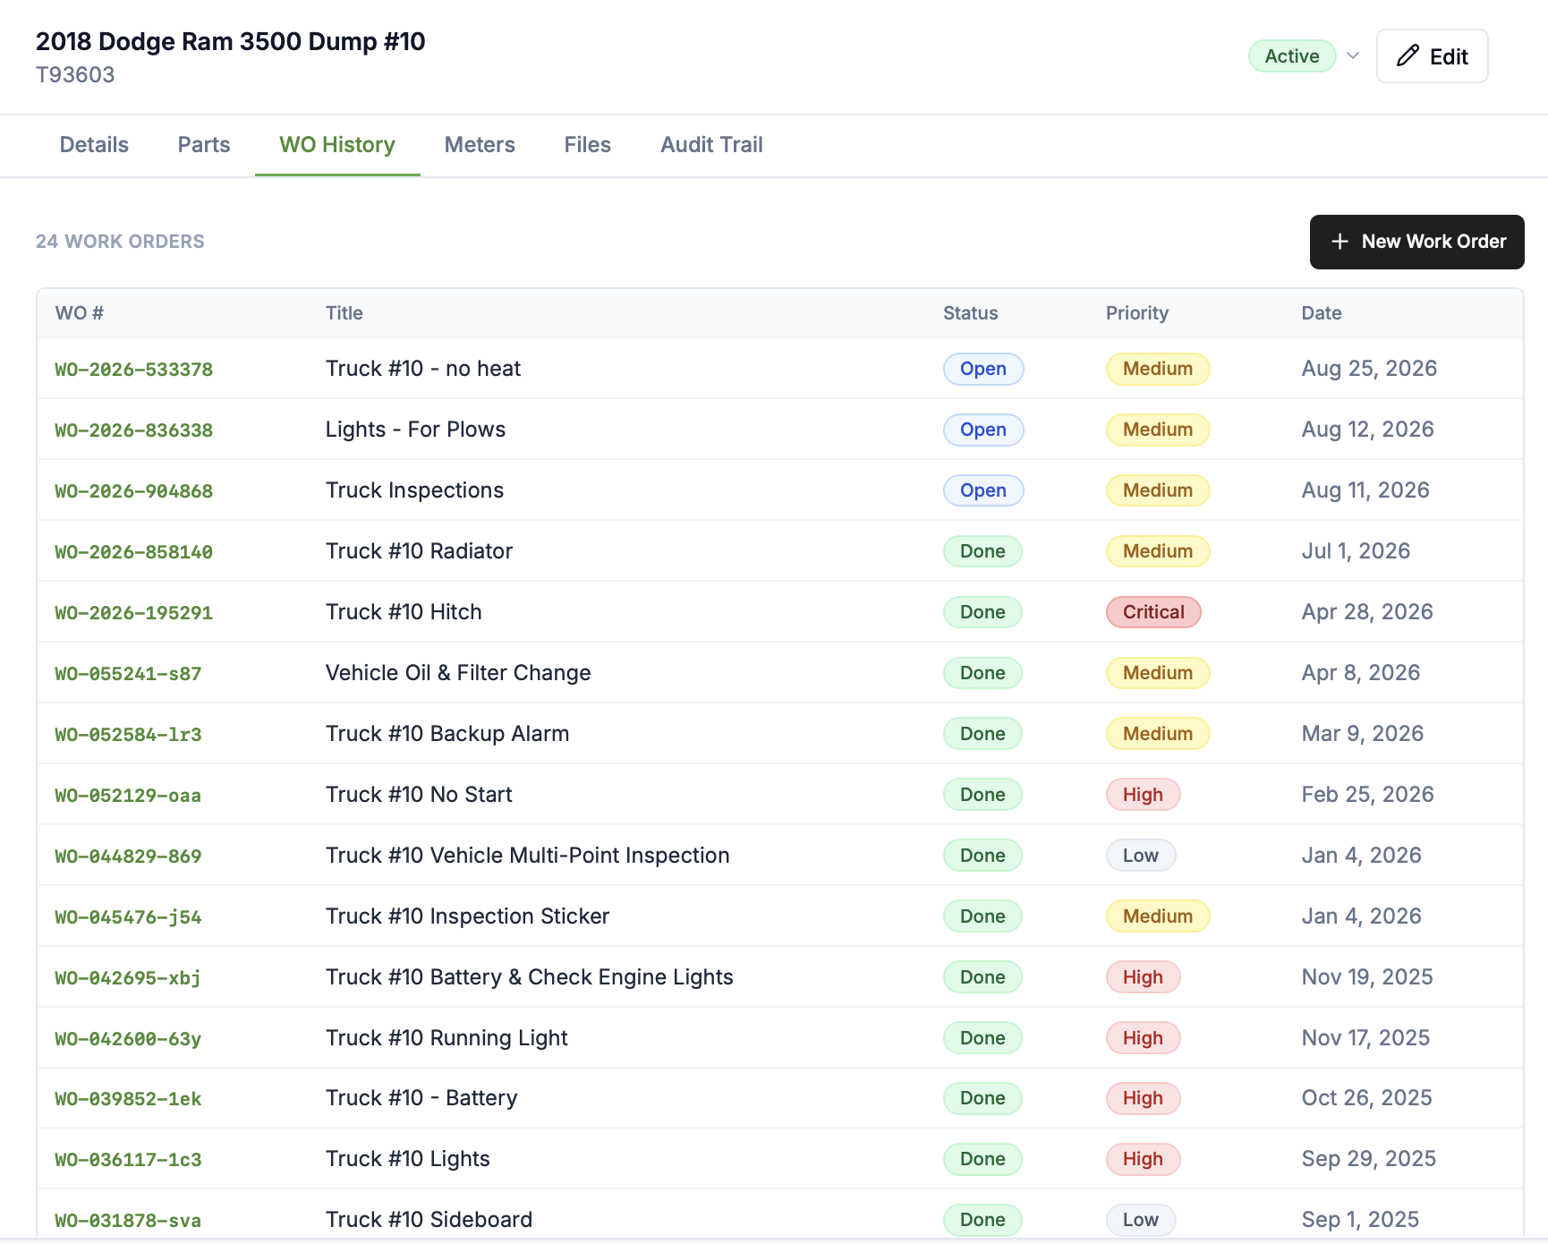Sort by the Date column header
The image size is (1548, 1244).
pos(1321,313)
